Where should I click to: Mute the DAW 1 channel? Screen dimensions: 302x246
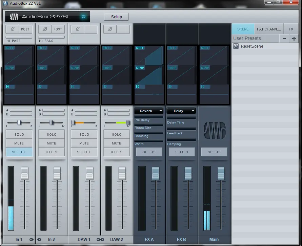coord(84,143)
